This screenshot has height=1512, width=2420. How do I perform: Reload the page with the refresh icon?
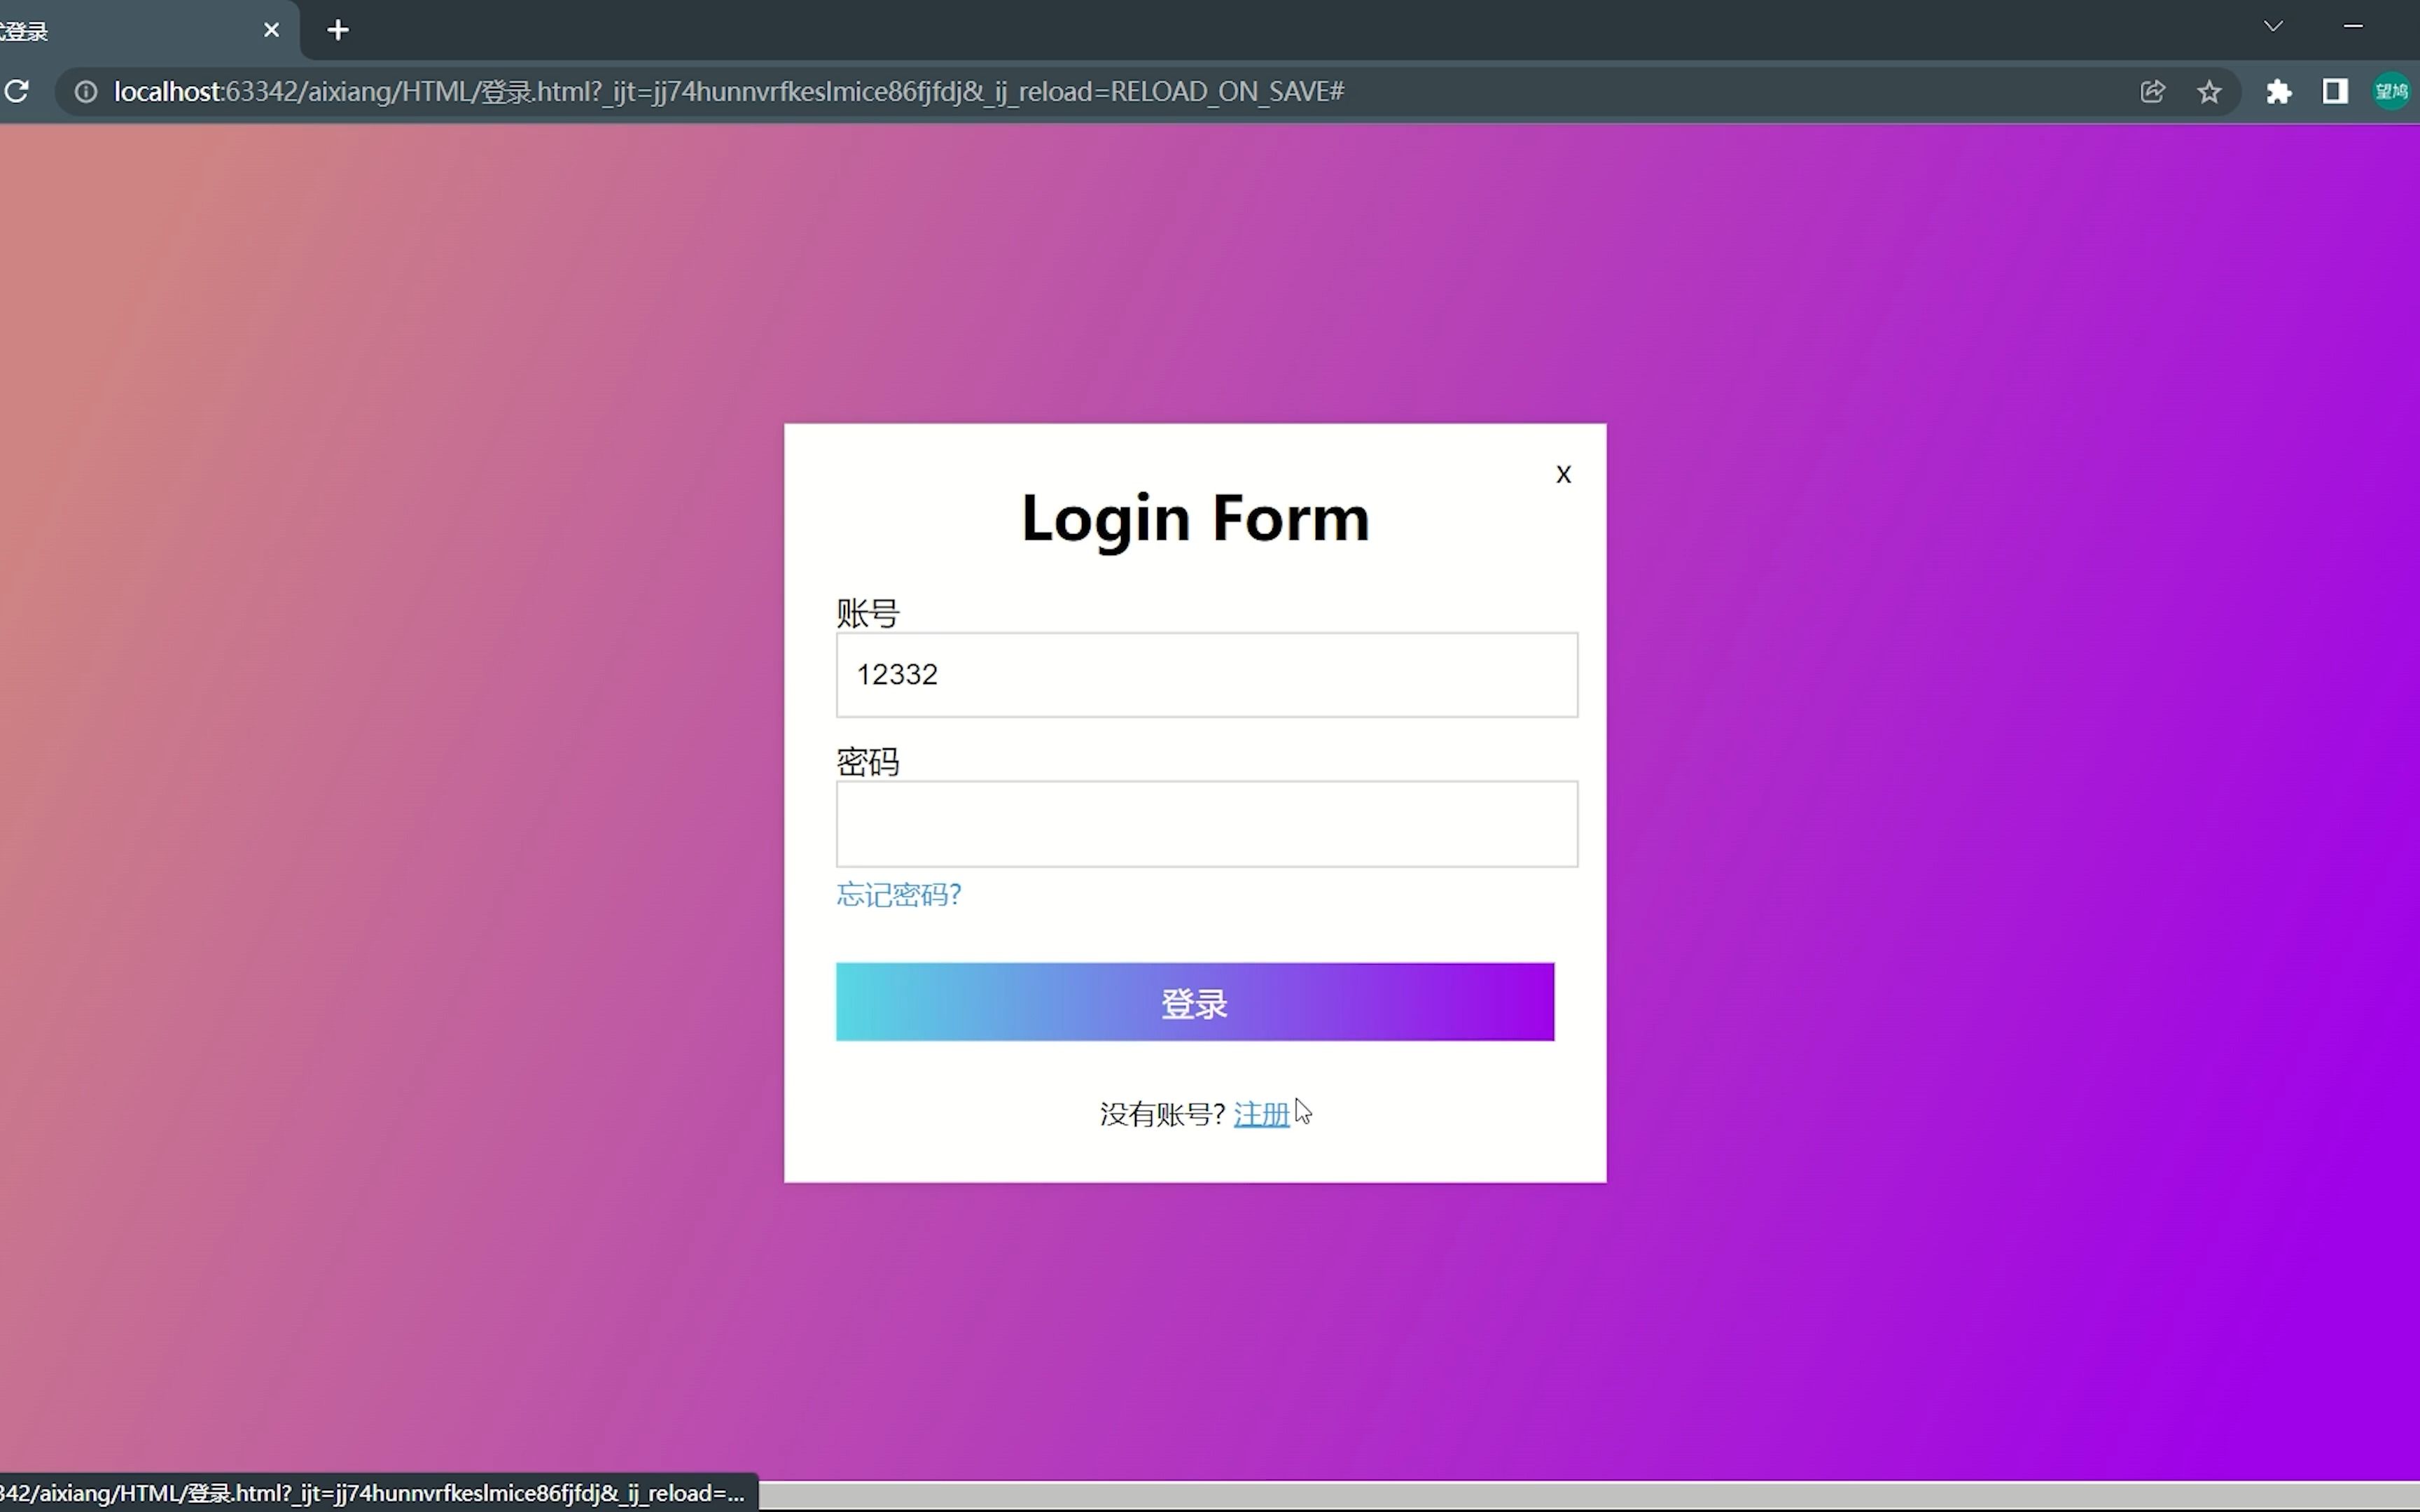click(x=16, y=91)
